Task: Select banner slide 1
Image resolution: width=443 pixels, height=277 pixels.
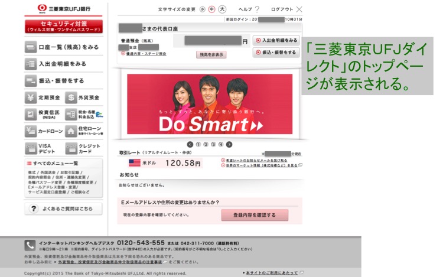Action: point(198,145)
